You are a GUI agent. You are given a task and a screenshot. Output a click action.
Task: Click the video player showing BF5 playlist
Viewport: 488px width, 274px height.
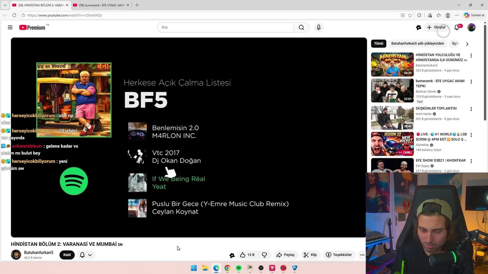(189, 137)
